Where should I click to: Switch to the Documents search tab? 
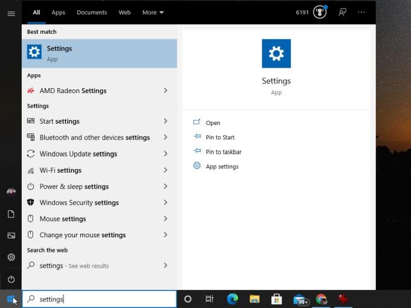pyautogui.click(x=92, y=12)
